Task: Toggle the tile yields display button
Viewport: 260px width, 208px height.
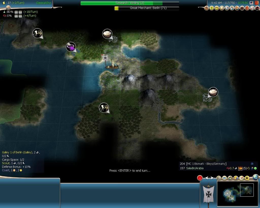Action: [x=236, y=178]
